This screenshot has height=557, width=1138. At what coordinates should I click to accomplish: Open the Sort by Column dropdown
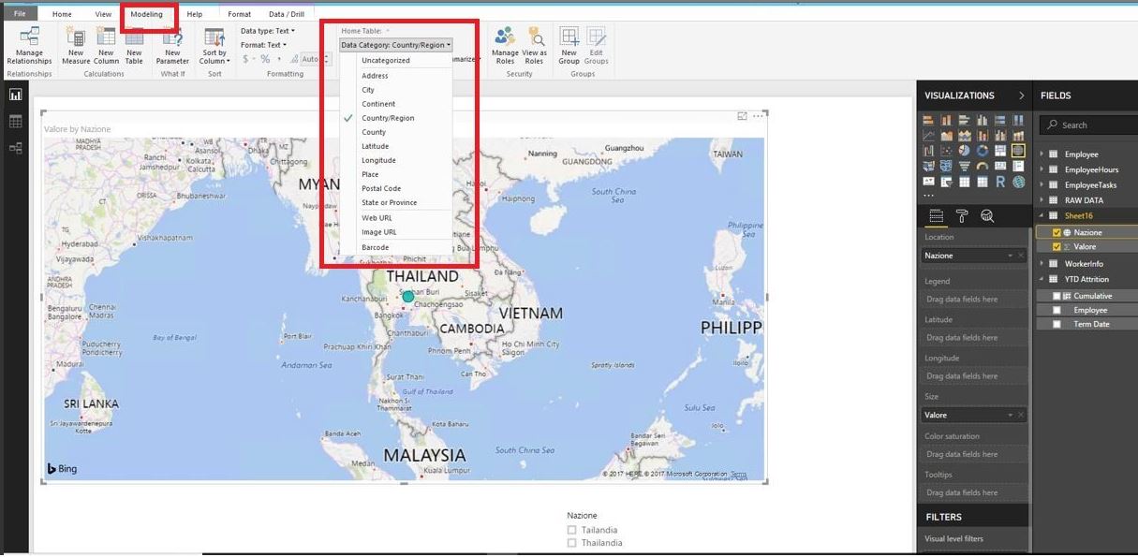(214, 45)
